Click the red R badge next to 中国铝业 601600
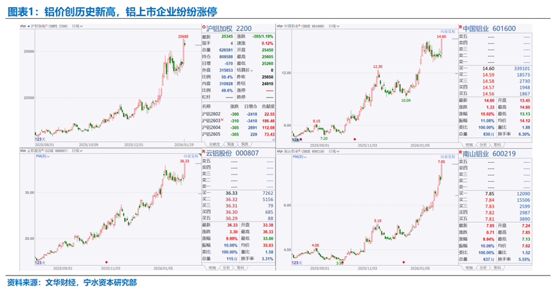 coord(461,26)
